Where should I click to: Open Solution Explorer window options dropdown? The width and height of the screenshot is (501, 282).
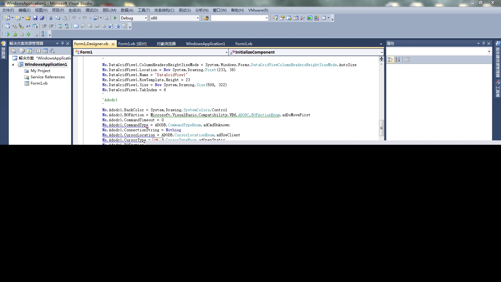57,44
